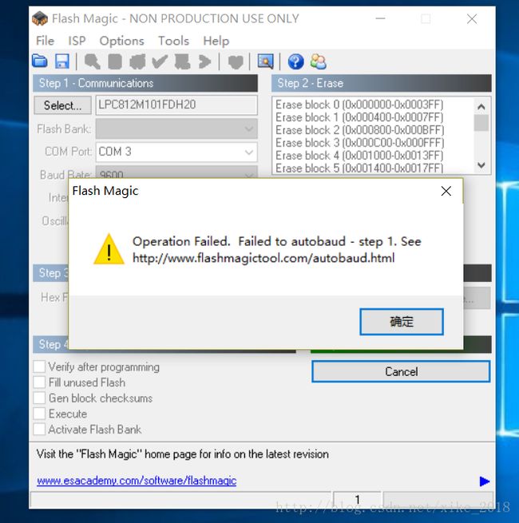Open the blue question mark Help icon
Screen dimensions: 519x523
296,61
